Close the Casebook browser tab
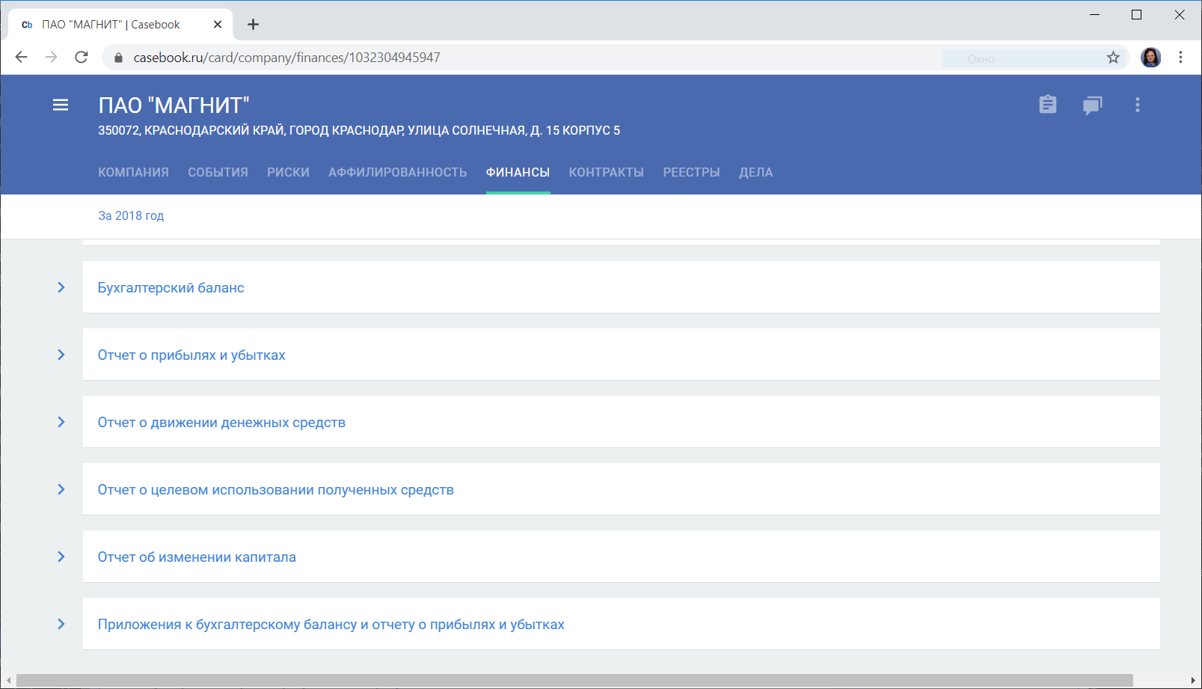This screenshot has width=1202, height=689. coord(218,25)
